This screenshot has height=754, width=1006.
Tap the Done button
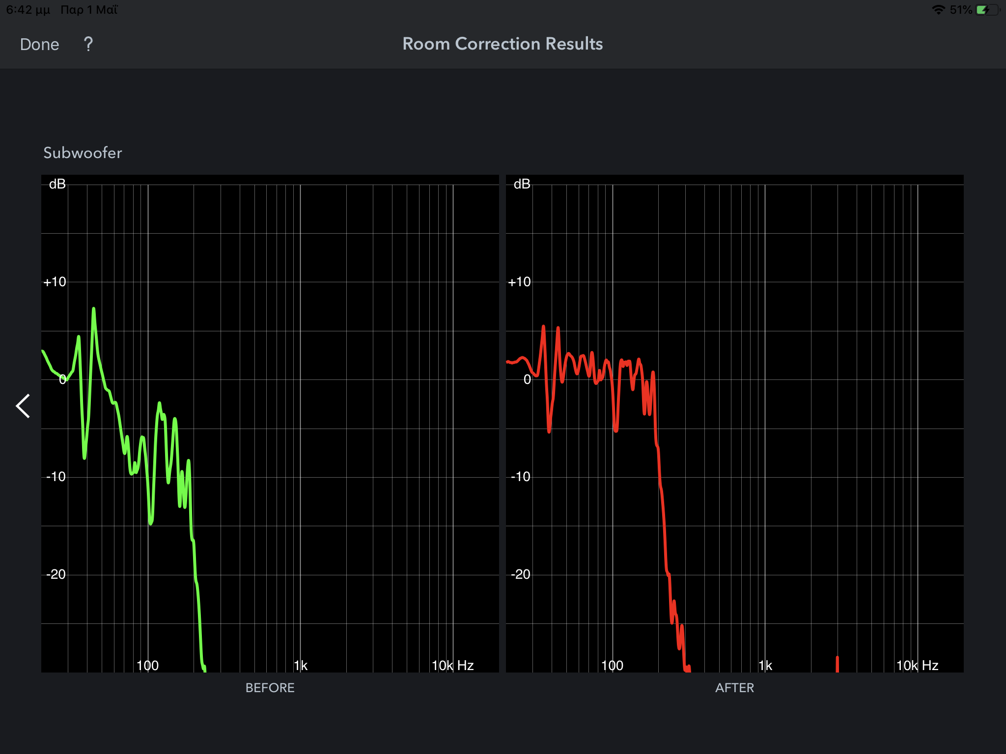click(x=39, y=44)
